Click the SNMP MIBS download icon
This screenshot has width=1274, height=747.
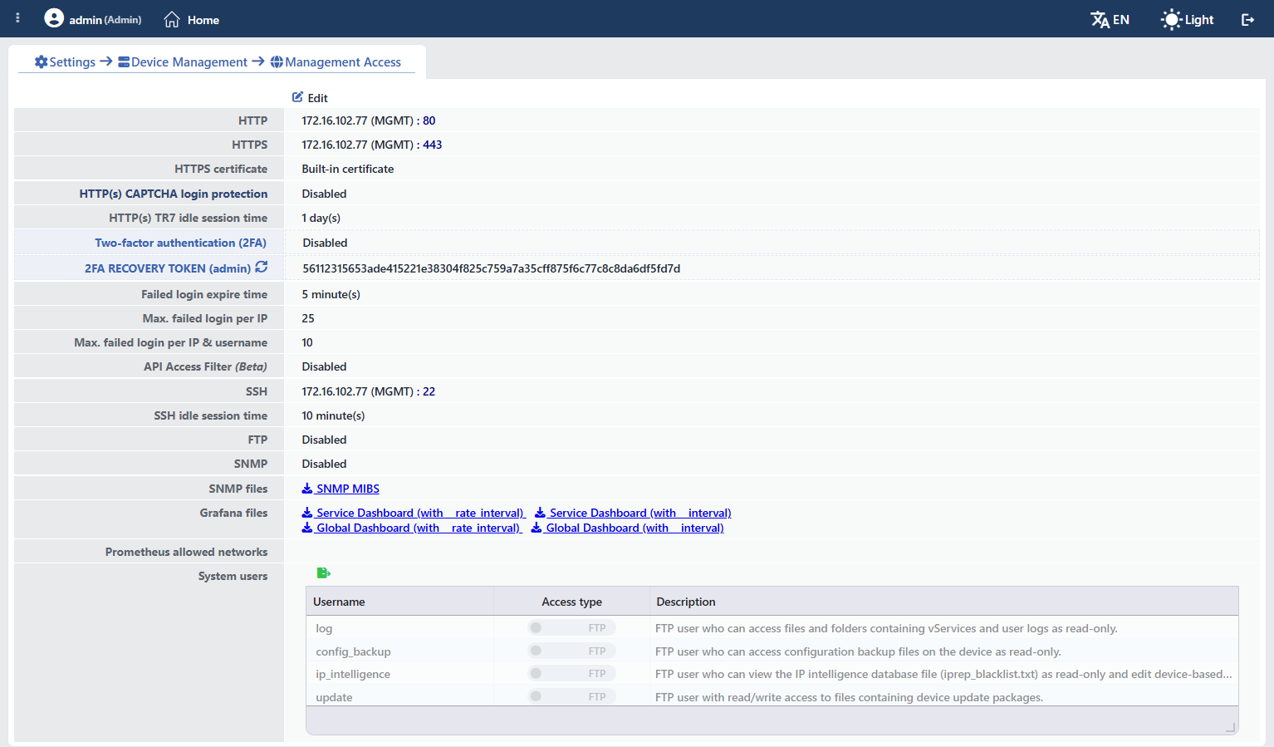click(x=306, y=489)
